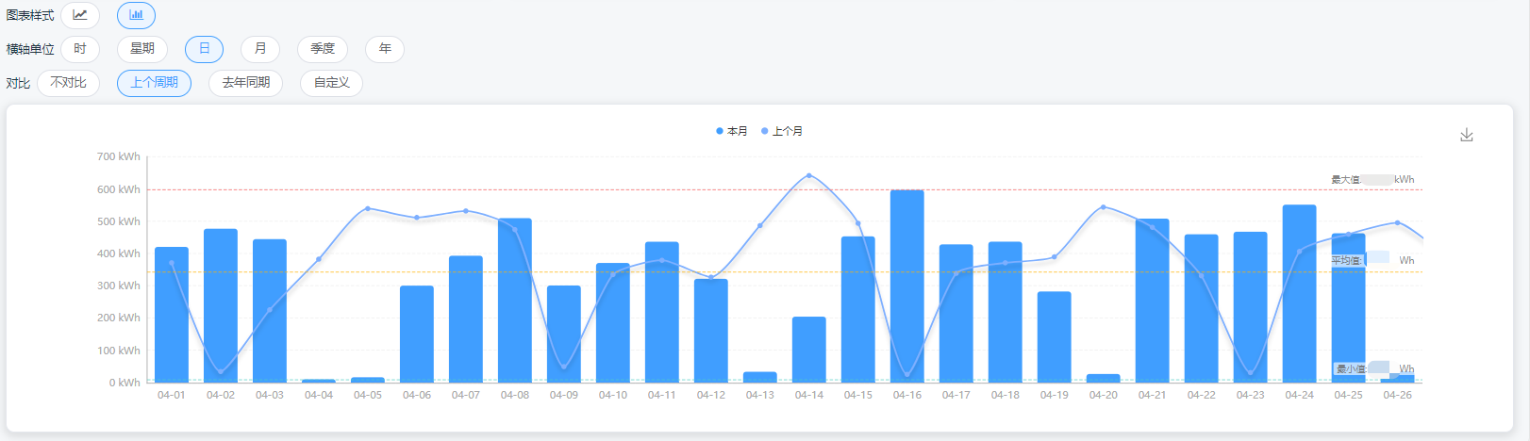Click the 04-01 bar in the chart
Viewport: 1530px width, 441px height.
172,315
